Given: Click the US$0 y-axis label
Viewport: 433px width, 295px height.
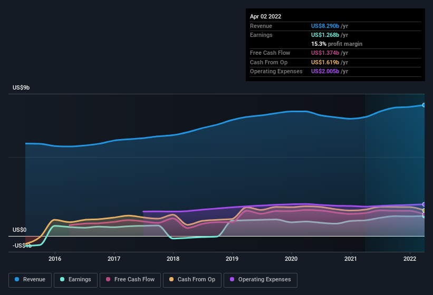Looking at the screenshot, I should tap(20, 230).
